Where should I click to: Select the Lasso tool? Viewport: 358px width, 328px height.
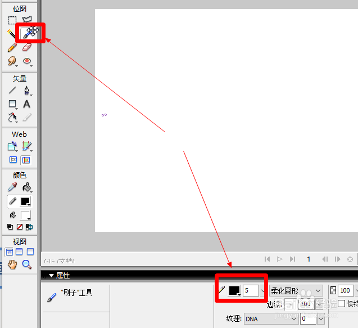(27, 20)
